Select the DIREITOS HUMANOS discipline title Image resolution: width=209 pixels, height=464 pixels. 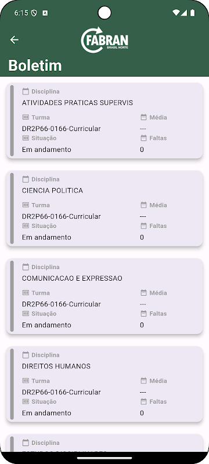[x=56, y=367]
